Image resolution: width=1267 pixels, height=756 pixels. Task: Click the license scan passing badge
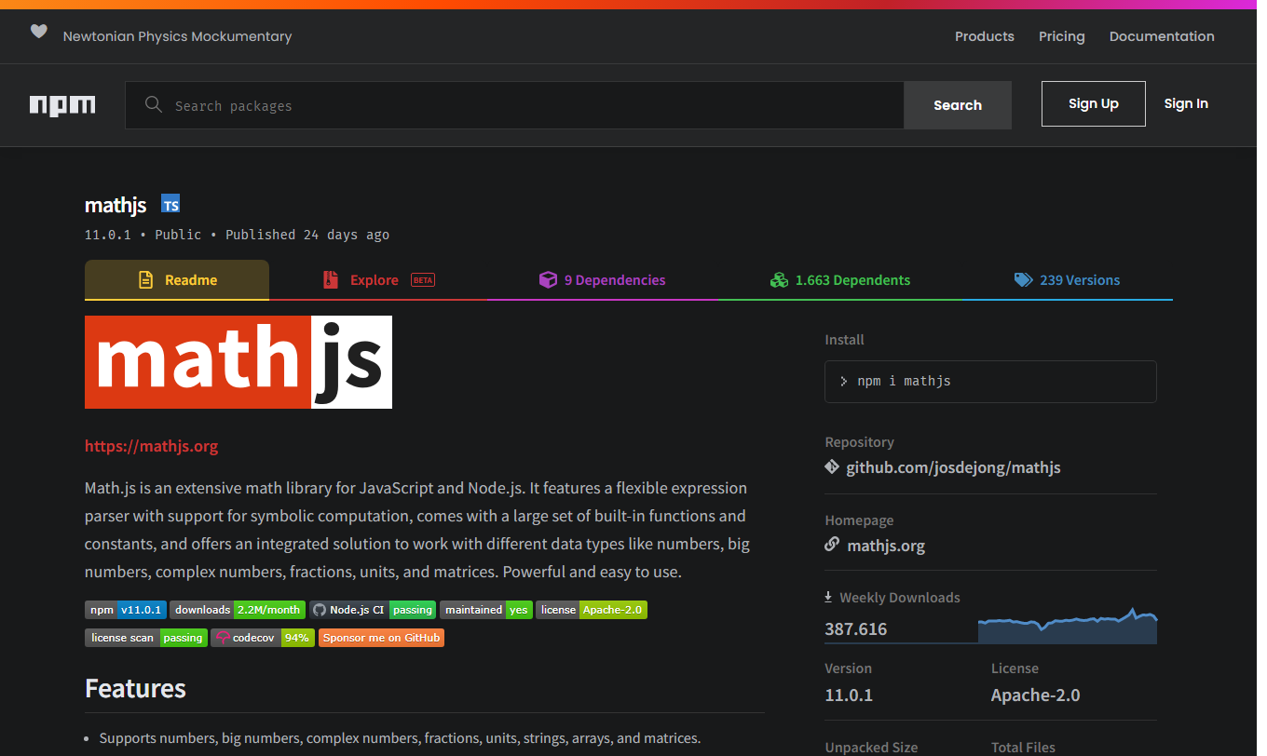click(146, 638)
